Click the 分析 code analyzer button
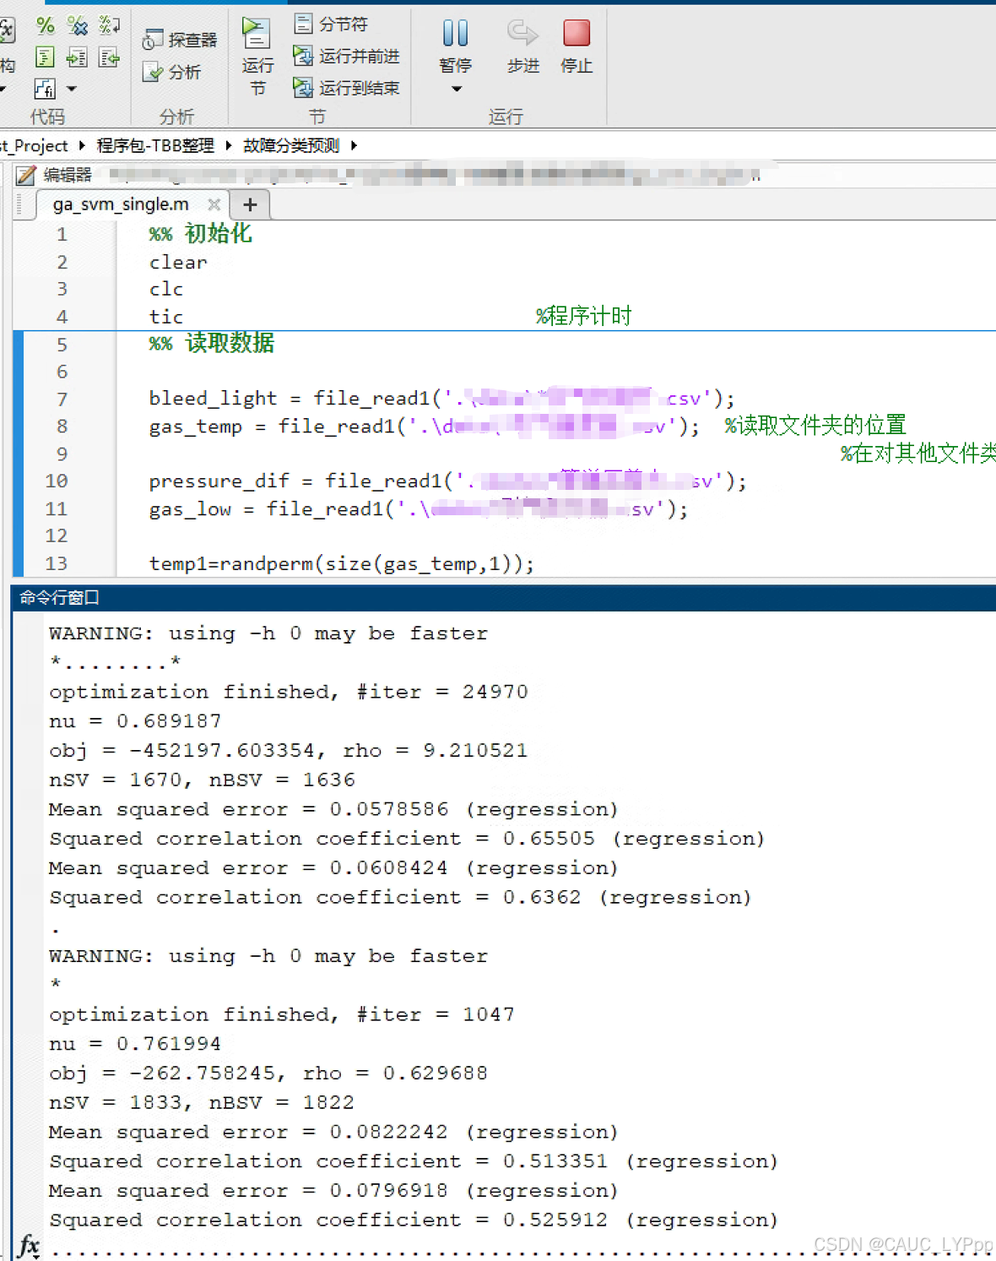Image resolution: width=996 pixels, height=1261 pixels. (x=171, y=72)
